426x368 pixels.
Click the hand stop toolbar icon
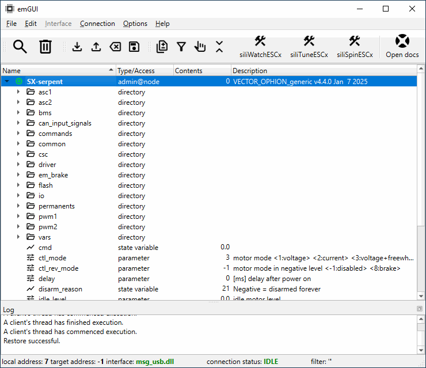(200, 47)
